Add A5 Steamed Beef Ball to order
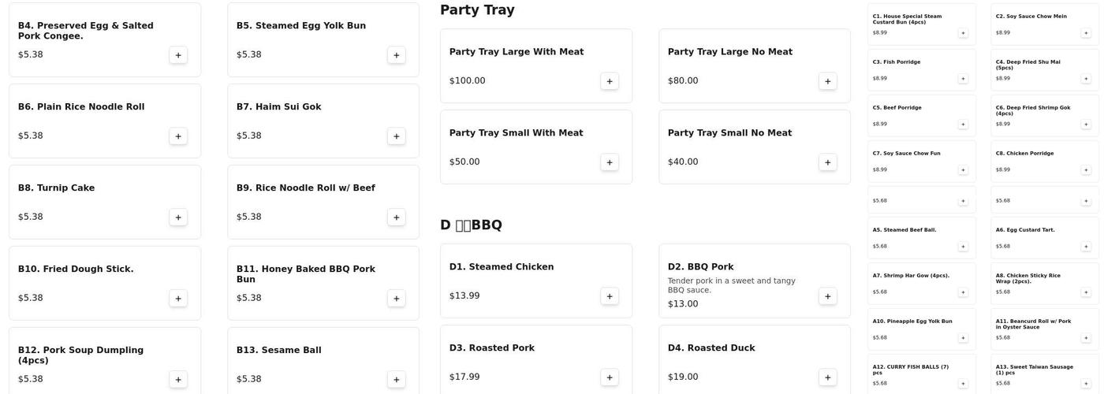 pyautogui.click(x=963, y=247)
